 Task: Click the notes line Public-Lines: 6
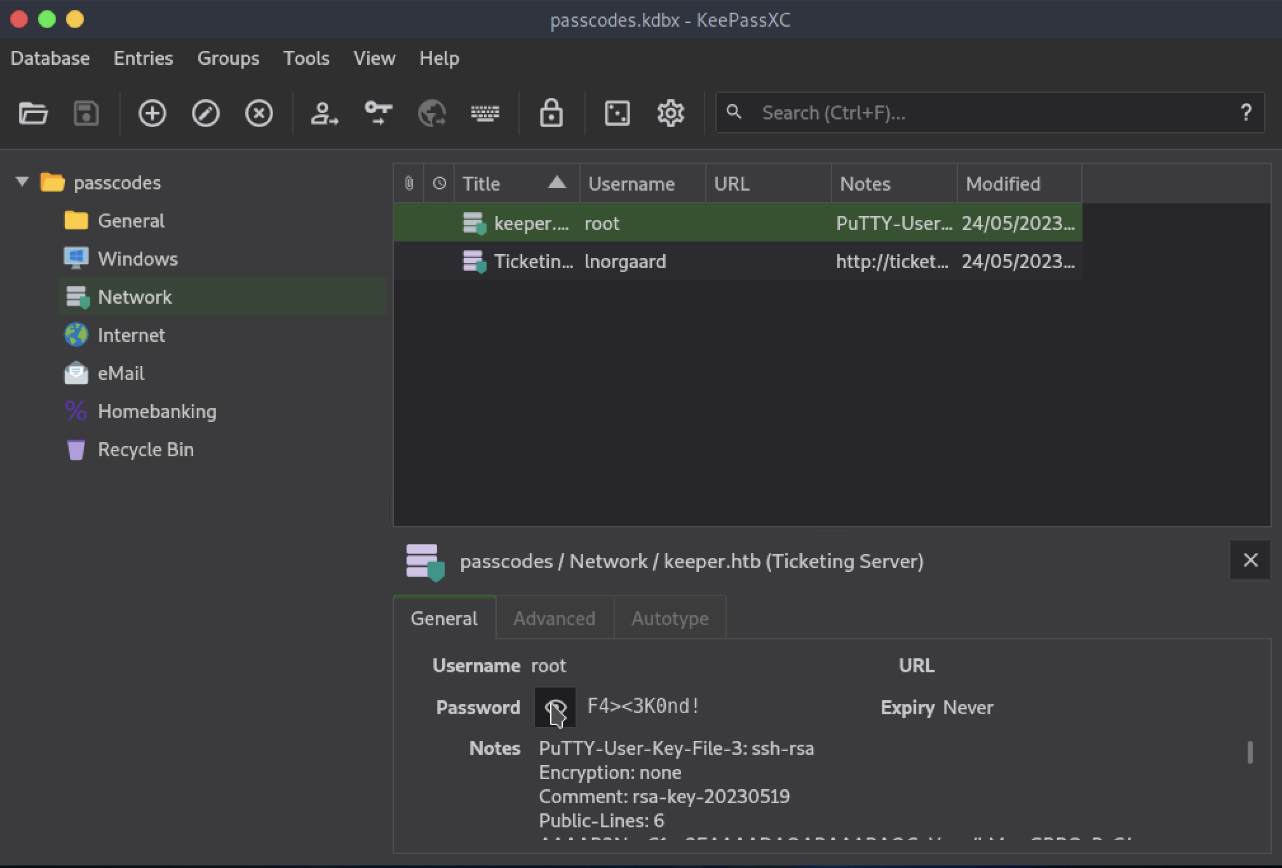[602, 821]
